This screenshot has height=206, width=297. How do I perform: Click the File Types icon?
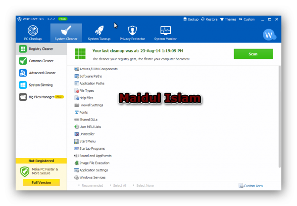pyautogui.click(x=77, y=91)
